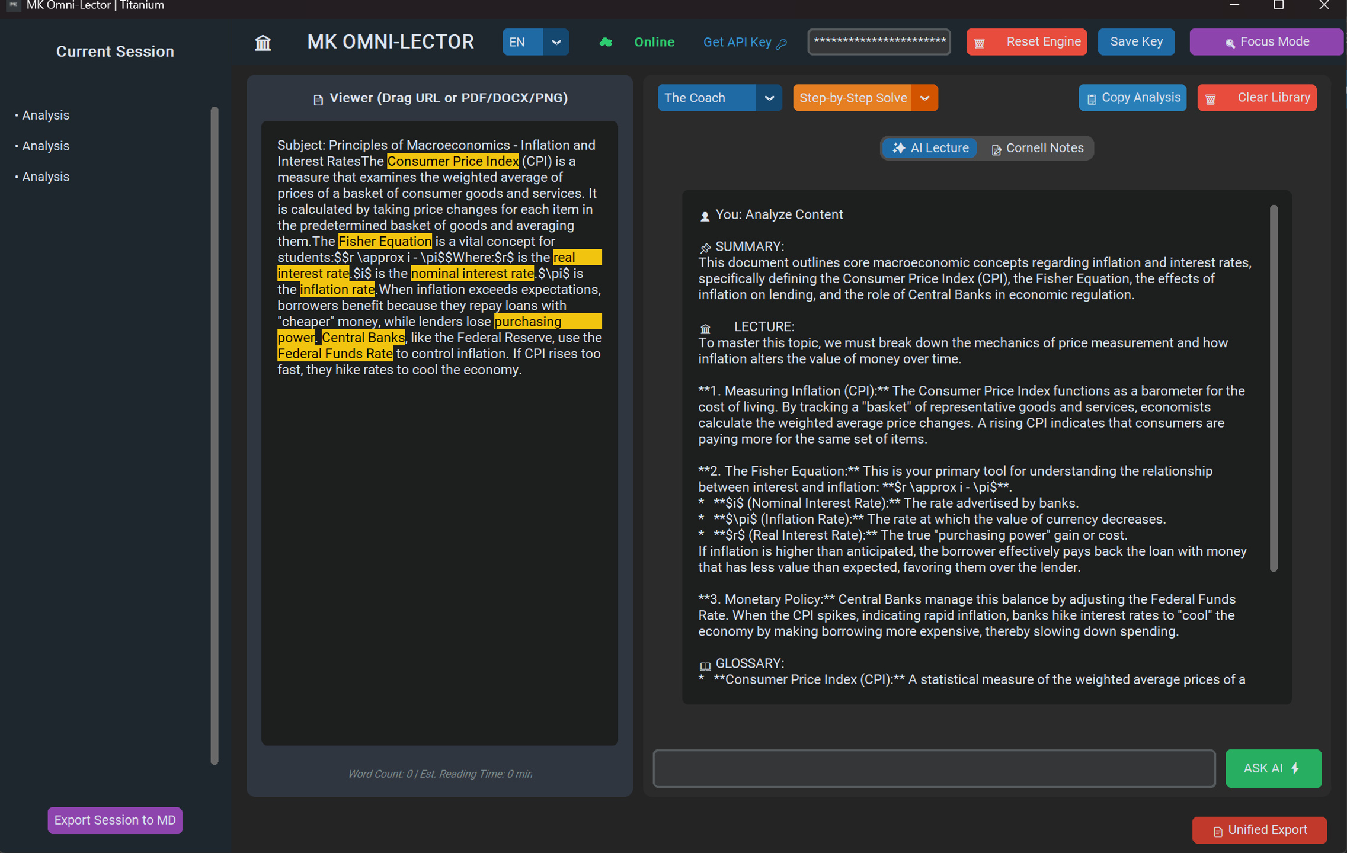Switch to the Cornell Notes tab
The image size is (1347, 853).
(1037, 148)
